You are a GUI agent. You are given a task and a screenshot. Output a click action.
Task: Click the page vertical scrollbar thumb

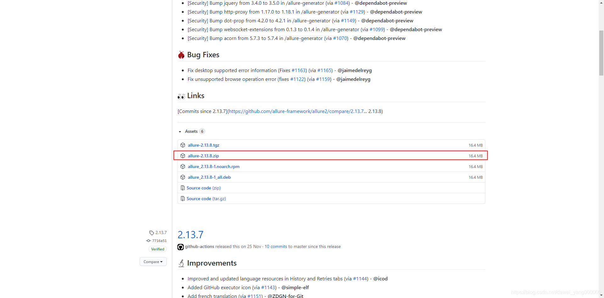(x=601, y=53)
